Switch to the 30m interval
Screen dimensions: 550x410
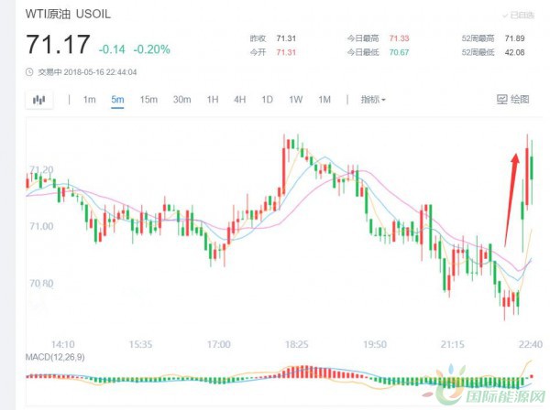[x=181, y=99]
